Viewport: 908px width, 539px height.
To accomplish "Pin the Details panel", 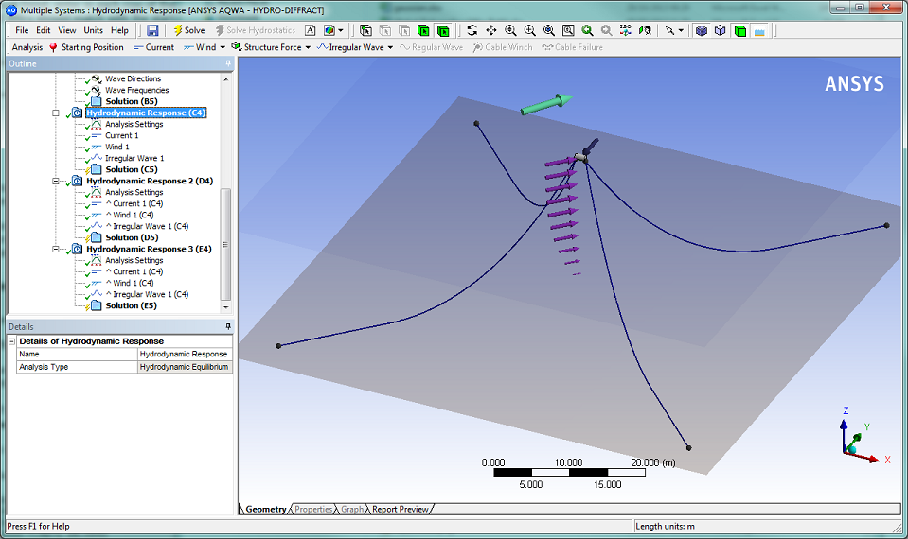I will 228,327.
